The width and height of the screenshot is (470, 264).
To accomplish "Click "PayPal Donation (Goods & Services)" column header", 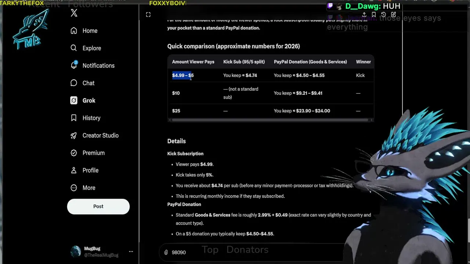I will (x=310, y=62).
